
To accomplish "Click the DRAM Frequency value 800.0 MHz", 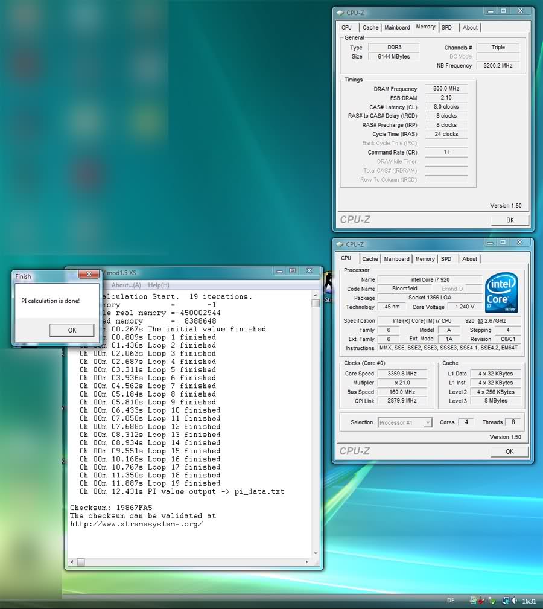I will [x=446, y=89].
